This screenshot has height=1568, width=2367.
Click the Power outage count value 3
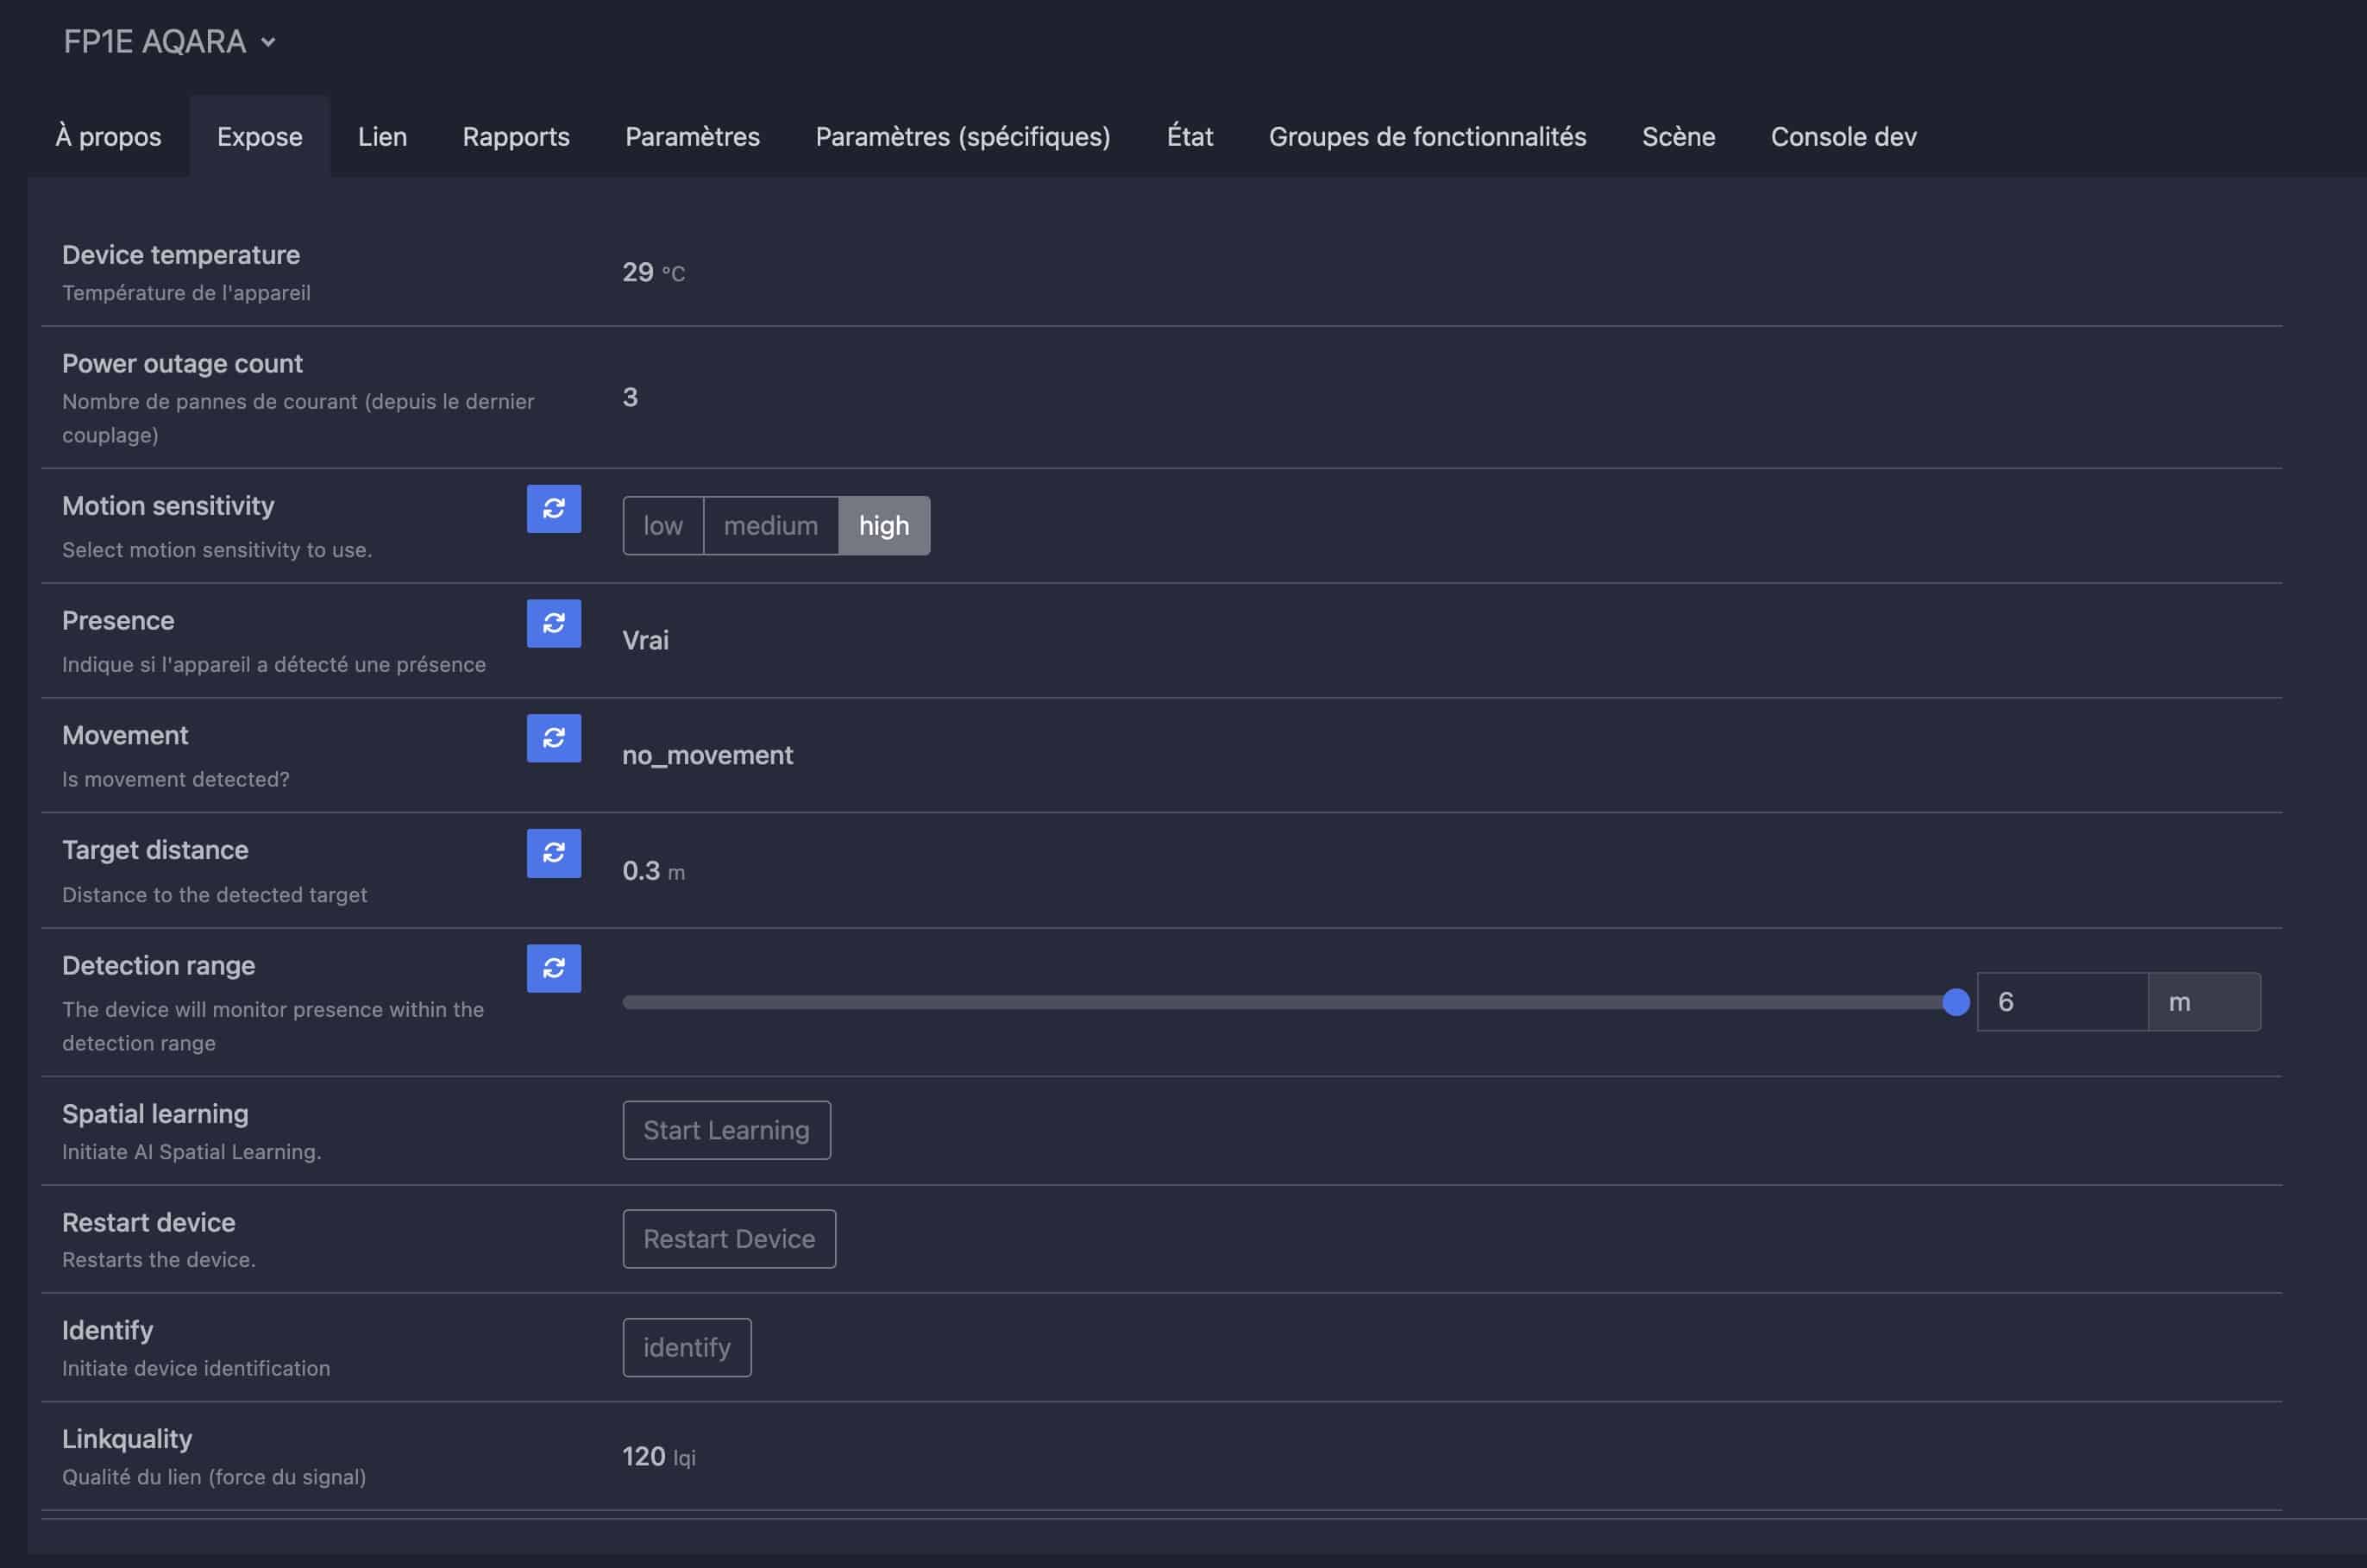click(630, 397)
